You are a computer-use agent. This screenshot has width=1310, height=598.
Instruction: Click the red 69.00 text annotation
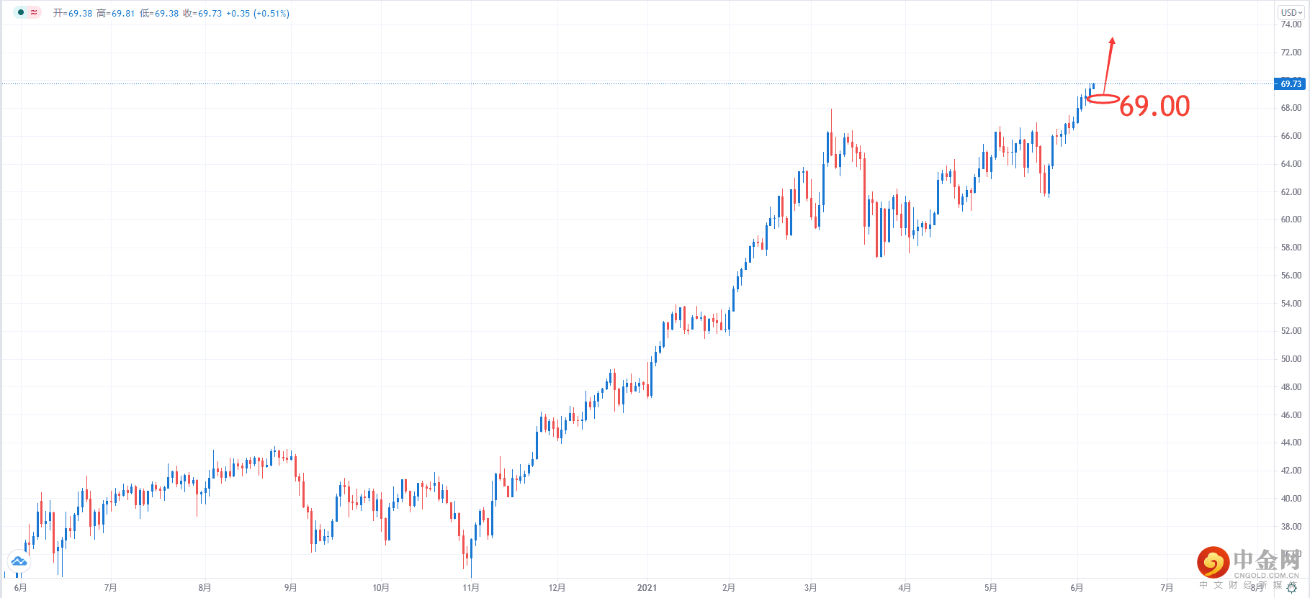pos(1154,107)
